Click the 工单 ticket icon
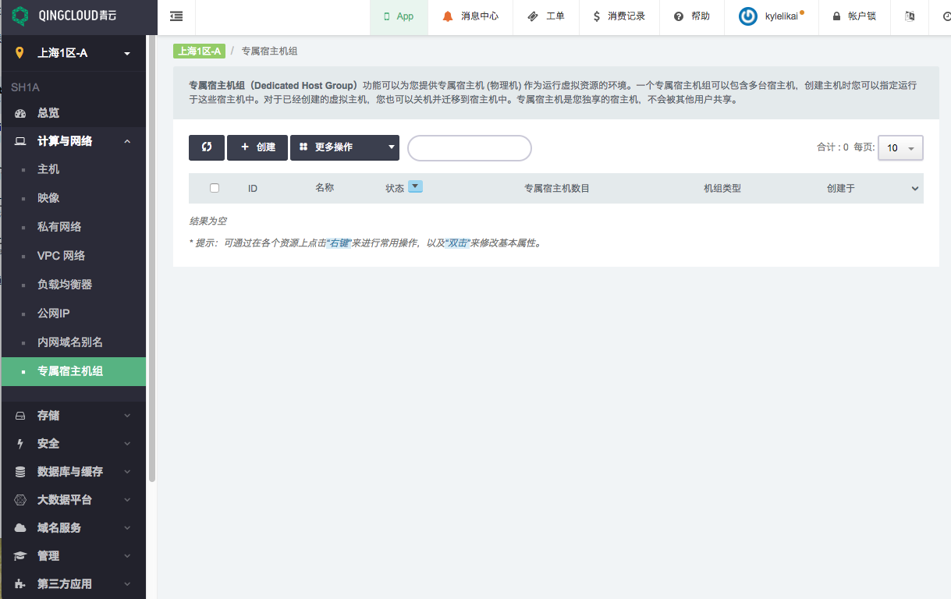Screen dimensions: 951x599 coord(533,16)
